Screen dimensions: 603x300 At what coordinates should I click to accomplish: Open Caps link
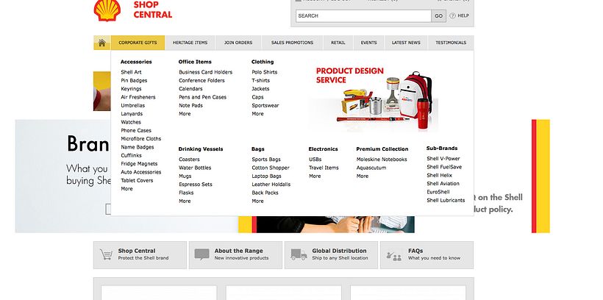coord(257,97)
